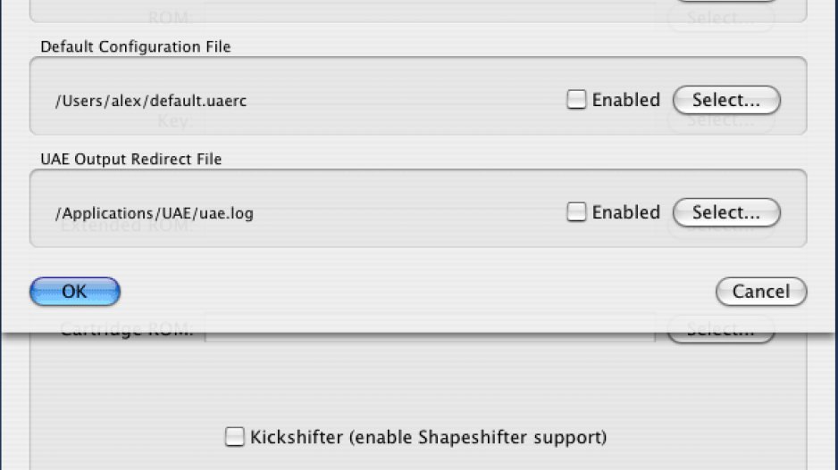Toggle Kickshifter Shapeshifter support checkbox
Screen dimensions: 838x470
pos(234,436)
